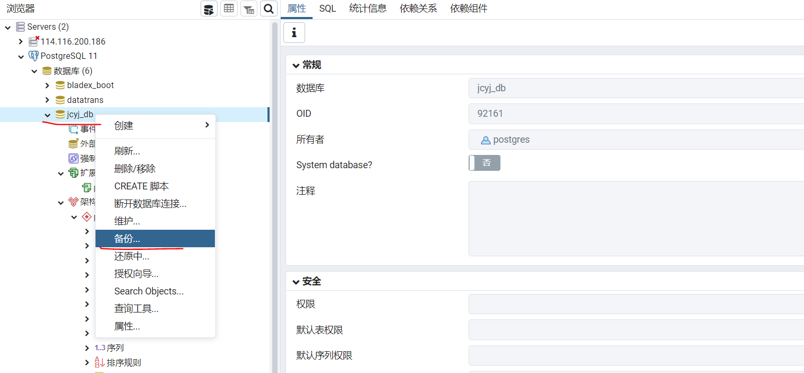The height and width of the screenshot is (373, 804).
Task: Choose 查询工具... in context menu
Action: (155, 309)
